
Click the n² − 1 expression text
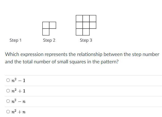click(18, 80)
